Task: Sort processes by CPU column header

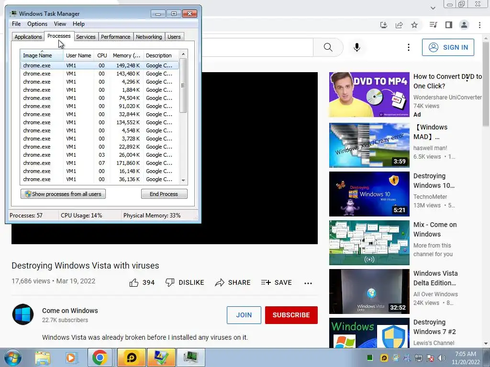Action: [x=102, y=55]
